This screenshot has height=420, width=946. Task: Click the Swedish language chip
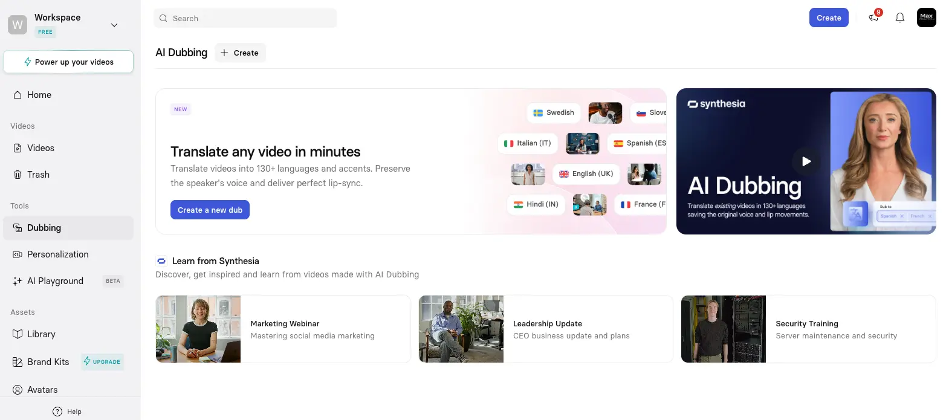pyautogui.click(x=553, y=112)
